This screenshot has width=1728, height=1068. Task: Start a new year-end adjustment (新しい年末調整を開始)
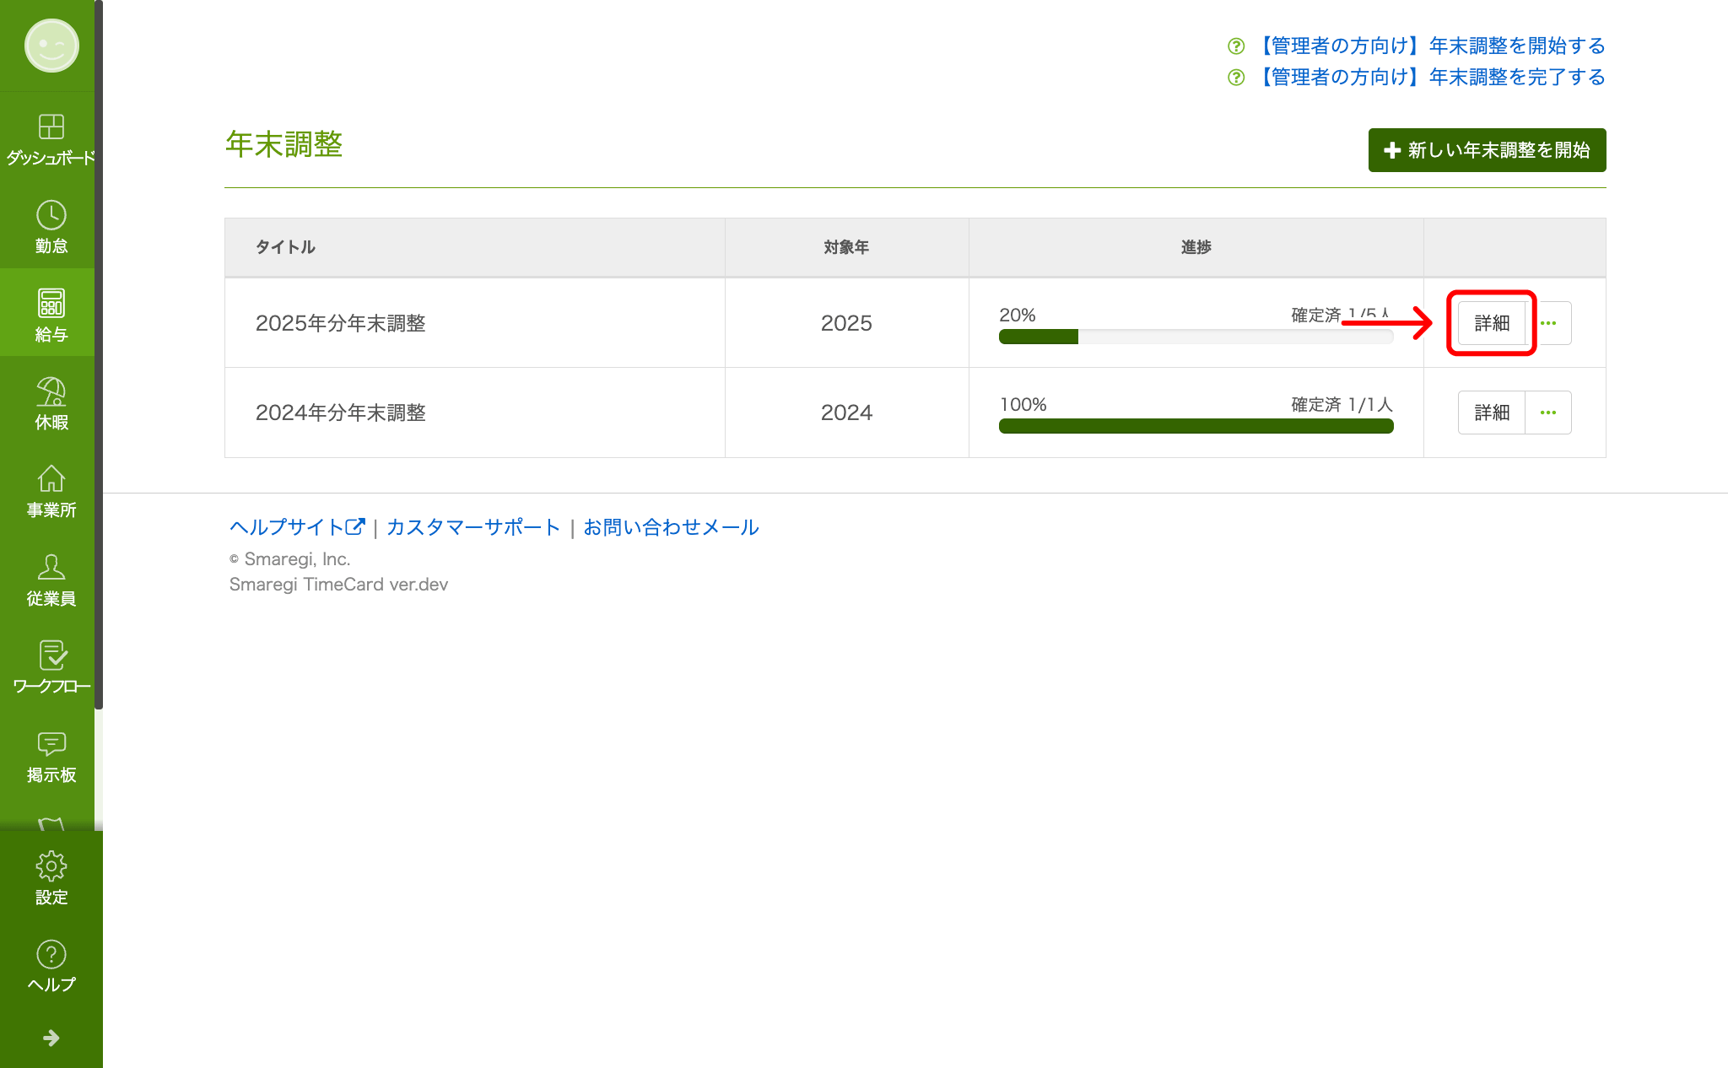pyautogui.click(x=1487, y=150)
